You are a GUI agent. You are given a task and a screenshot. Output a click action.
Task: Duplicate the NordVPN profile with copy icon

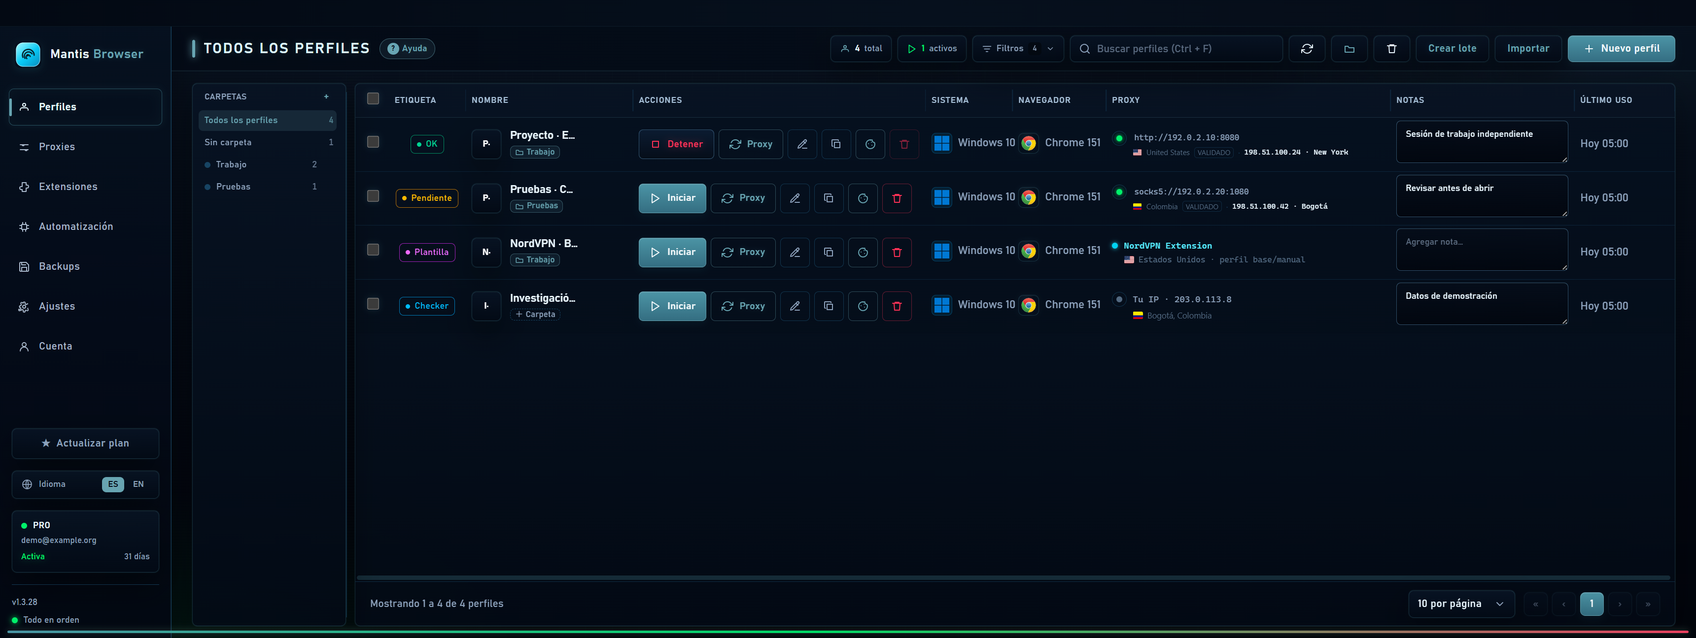pyautogui.click(x=829, y=252)
